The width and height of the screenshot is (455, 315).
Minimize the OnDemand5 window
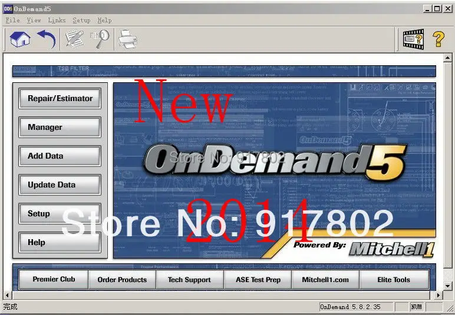[427, 9]
